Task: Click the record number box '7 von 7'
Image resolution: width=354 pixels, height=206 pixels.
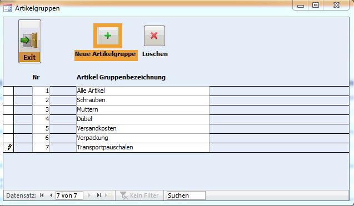Action: click(x=69, y=195)
